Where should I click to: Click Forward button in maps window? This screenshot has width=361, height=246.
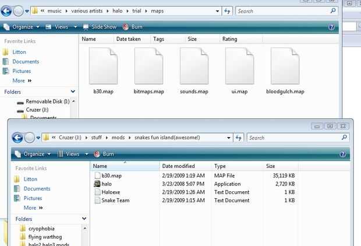(x=18, y=11)
